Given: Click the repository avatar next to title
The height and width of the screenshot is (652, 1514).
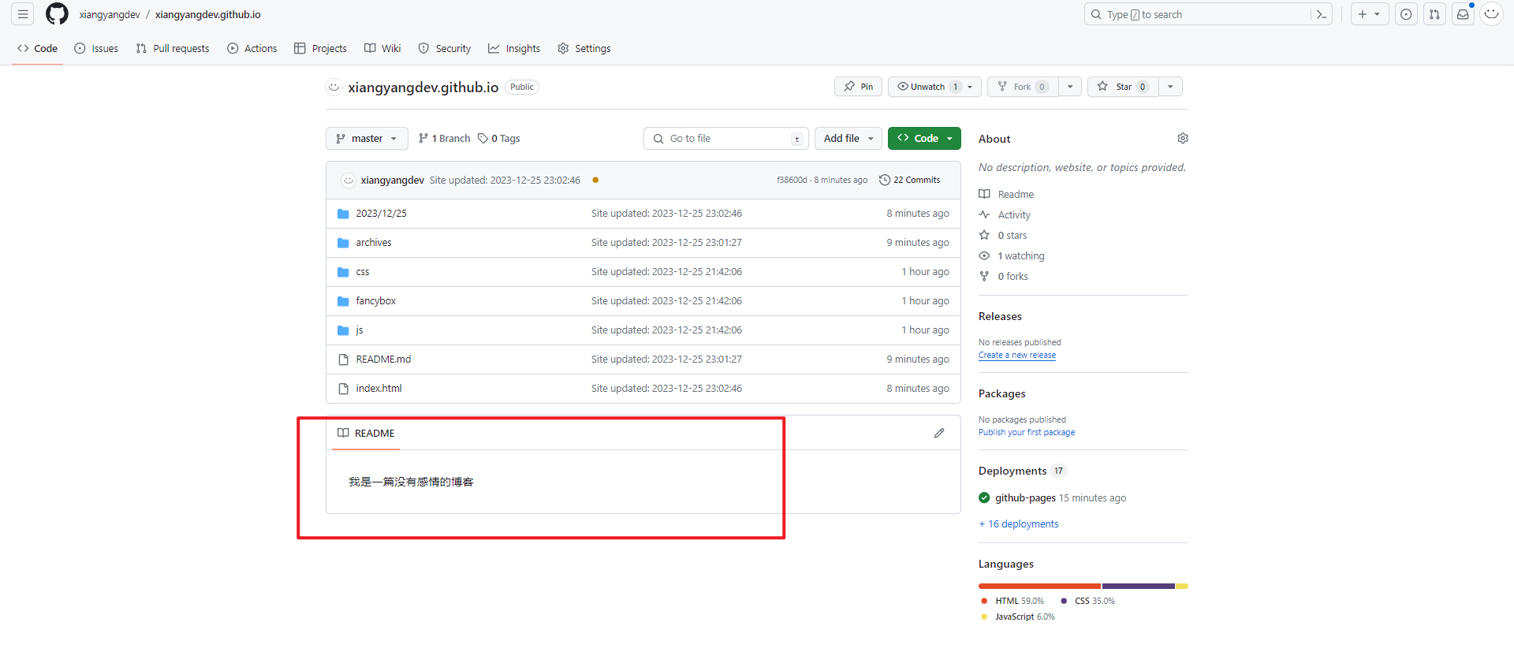Looking at the screenshot, I should coord(334,87).
